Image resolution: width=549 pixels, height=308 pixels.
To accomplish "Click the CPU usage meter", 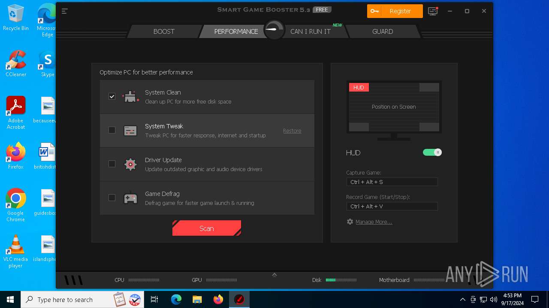I will click(x=144, y=280).
